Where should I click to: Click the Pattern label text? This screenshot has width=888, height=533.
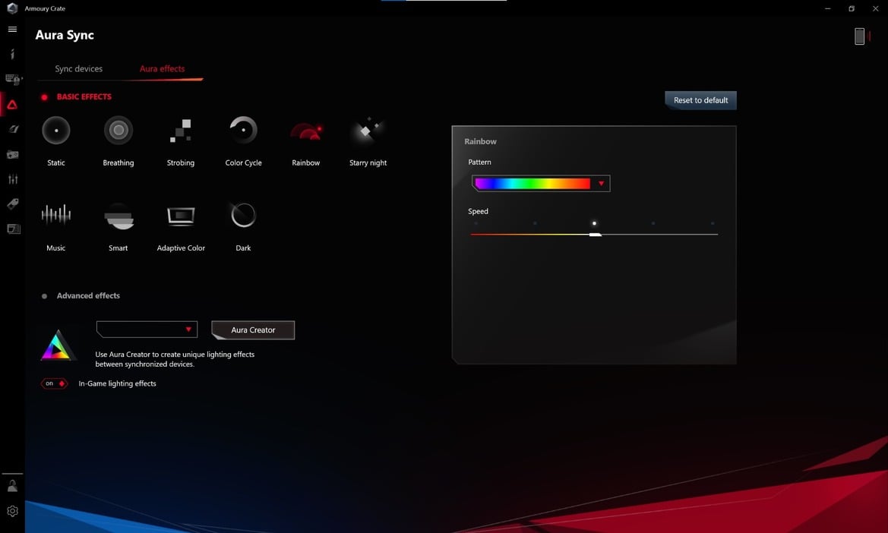tap(479, 162)
